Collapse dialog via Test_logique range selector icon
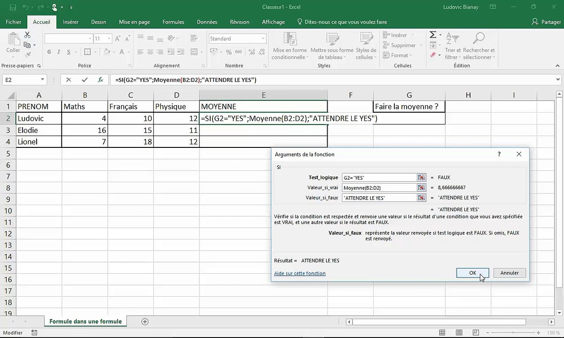This screenshot has height=338, width=564. [421, 177]
